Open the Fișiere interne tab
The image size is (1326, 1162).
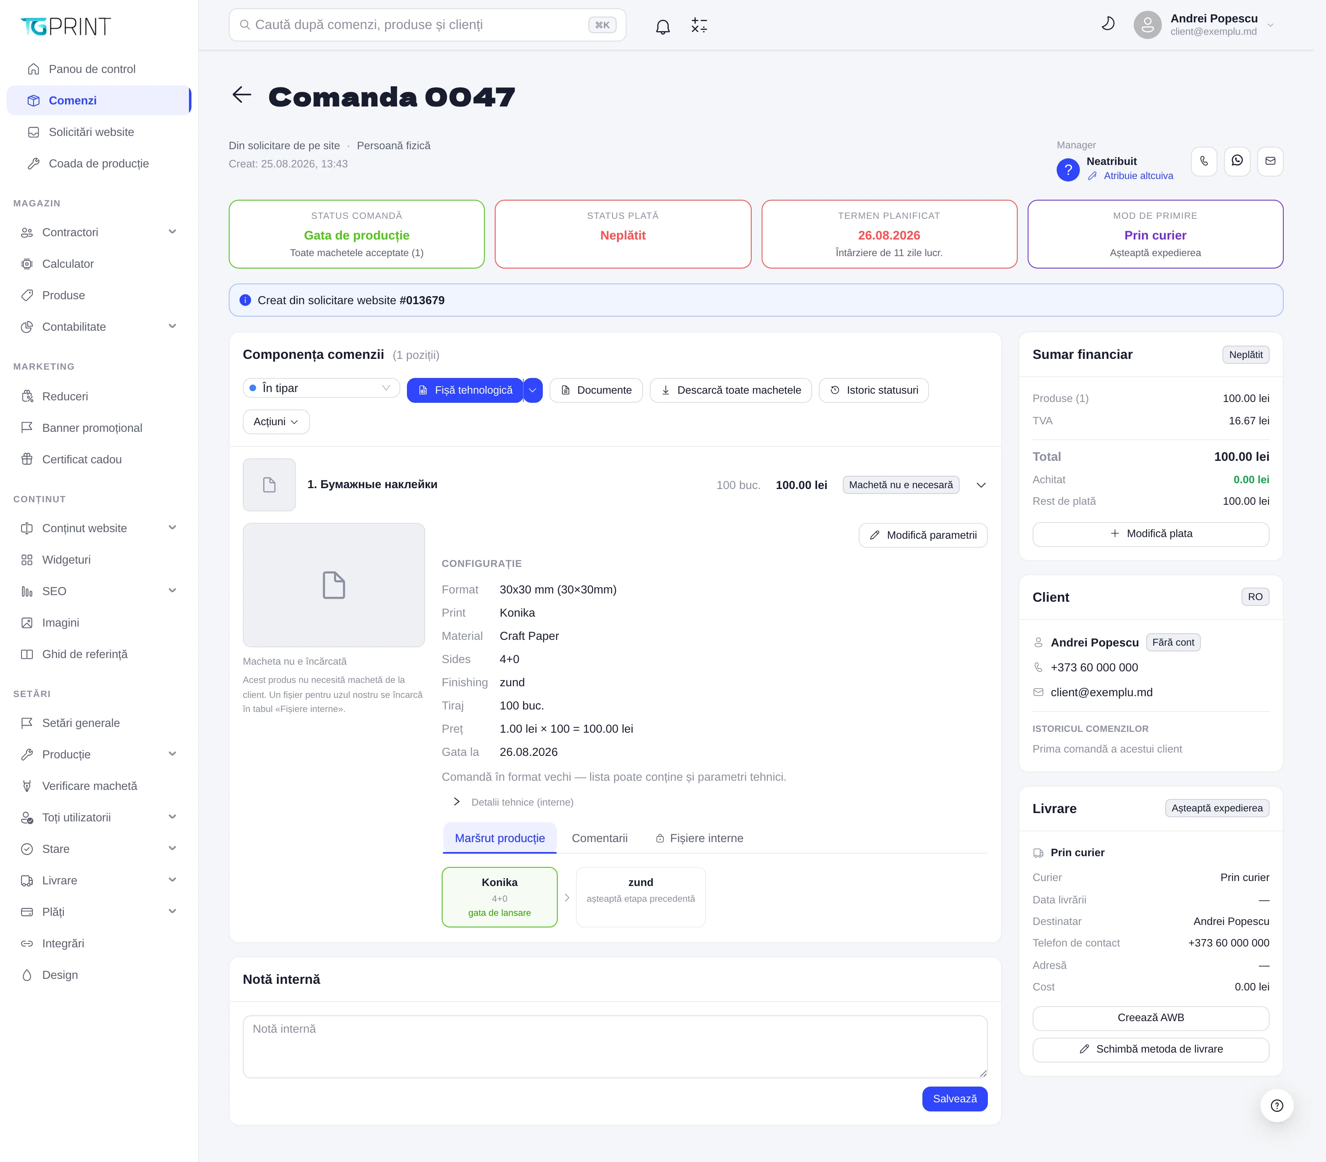(699, 838)
